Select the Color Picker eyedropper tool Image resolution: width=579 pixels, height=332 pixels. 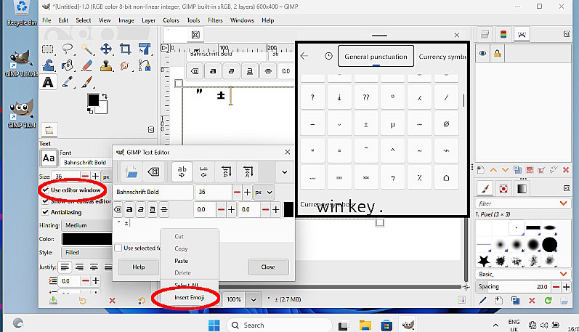click(x=68, y=82)
